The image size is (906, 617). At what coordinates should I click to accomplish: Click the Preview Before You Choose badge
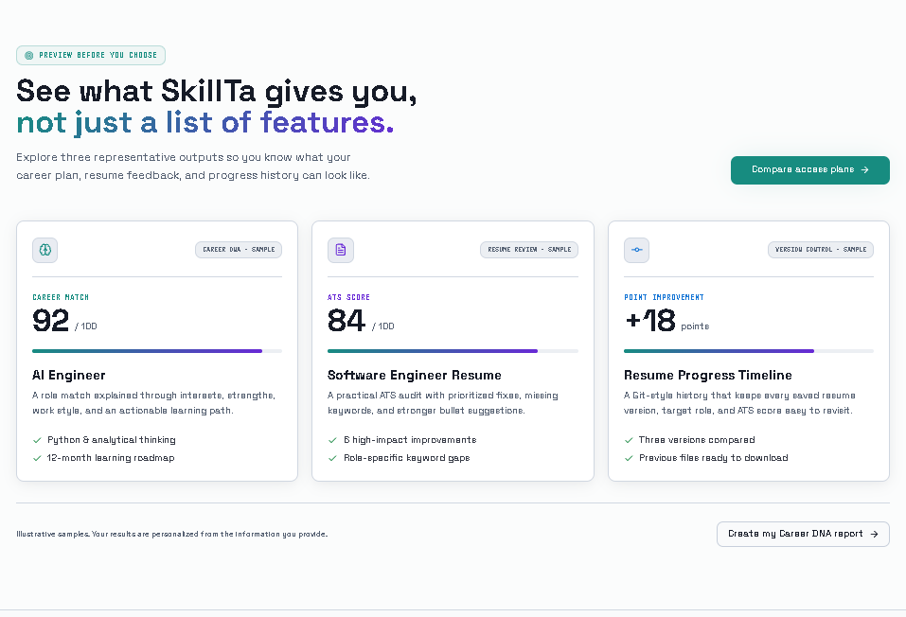click(x=91, y=56)
